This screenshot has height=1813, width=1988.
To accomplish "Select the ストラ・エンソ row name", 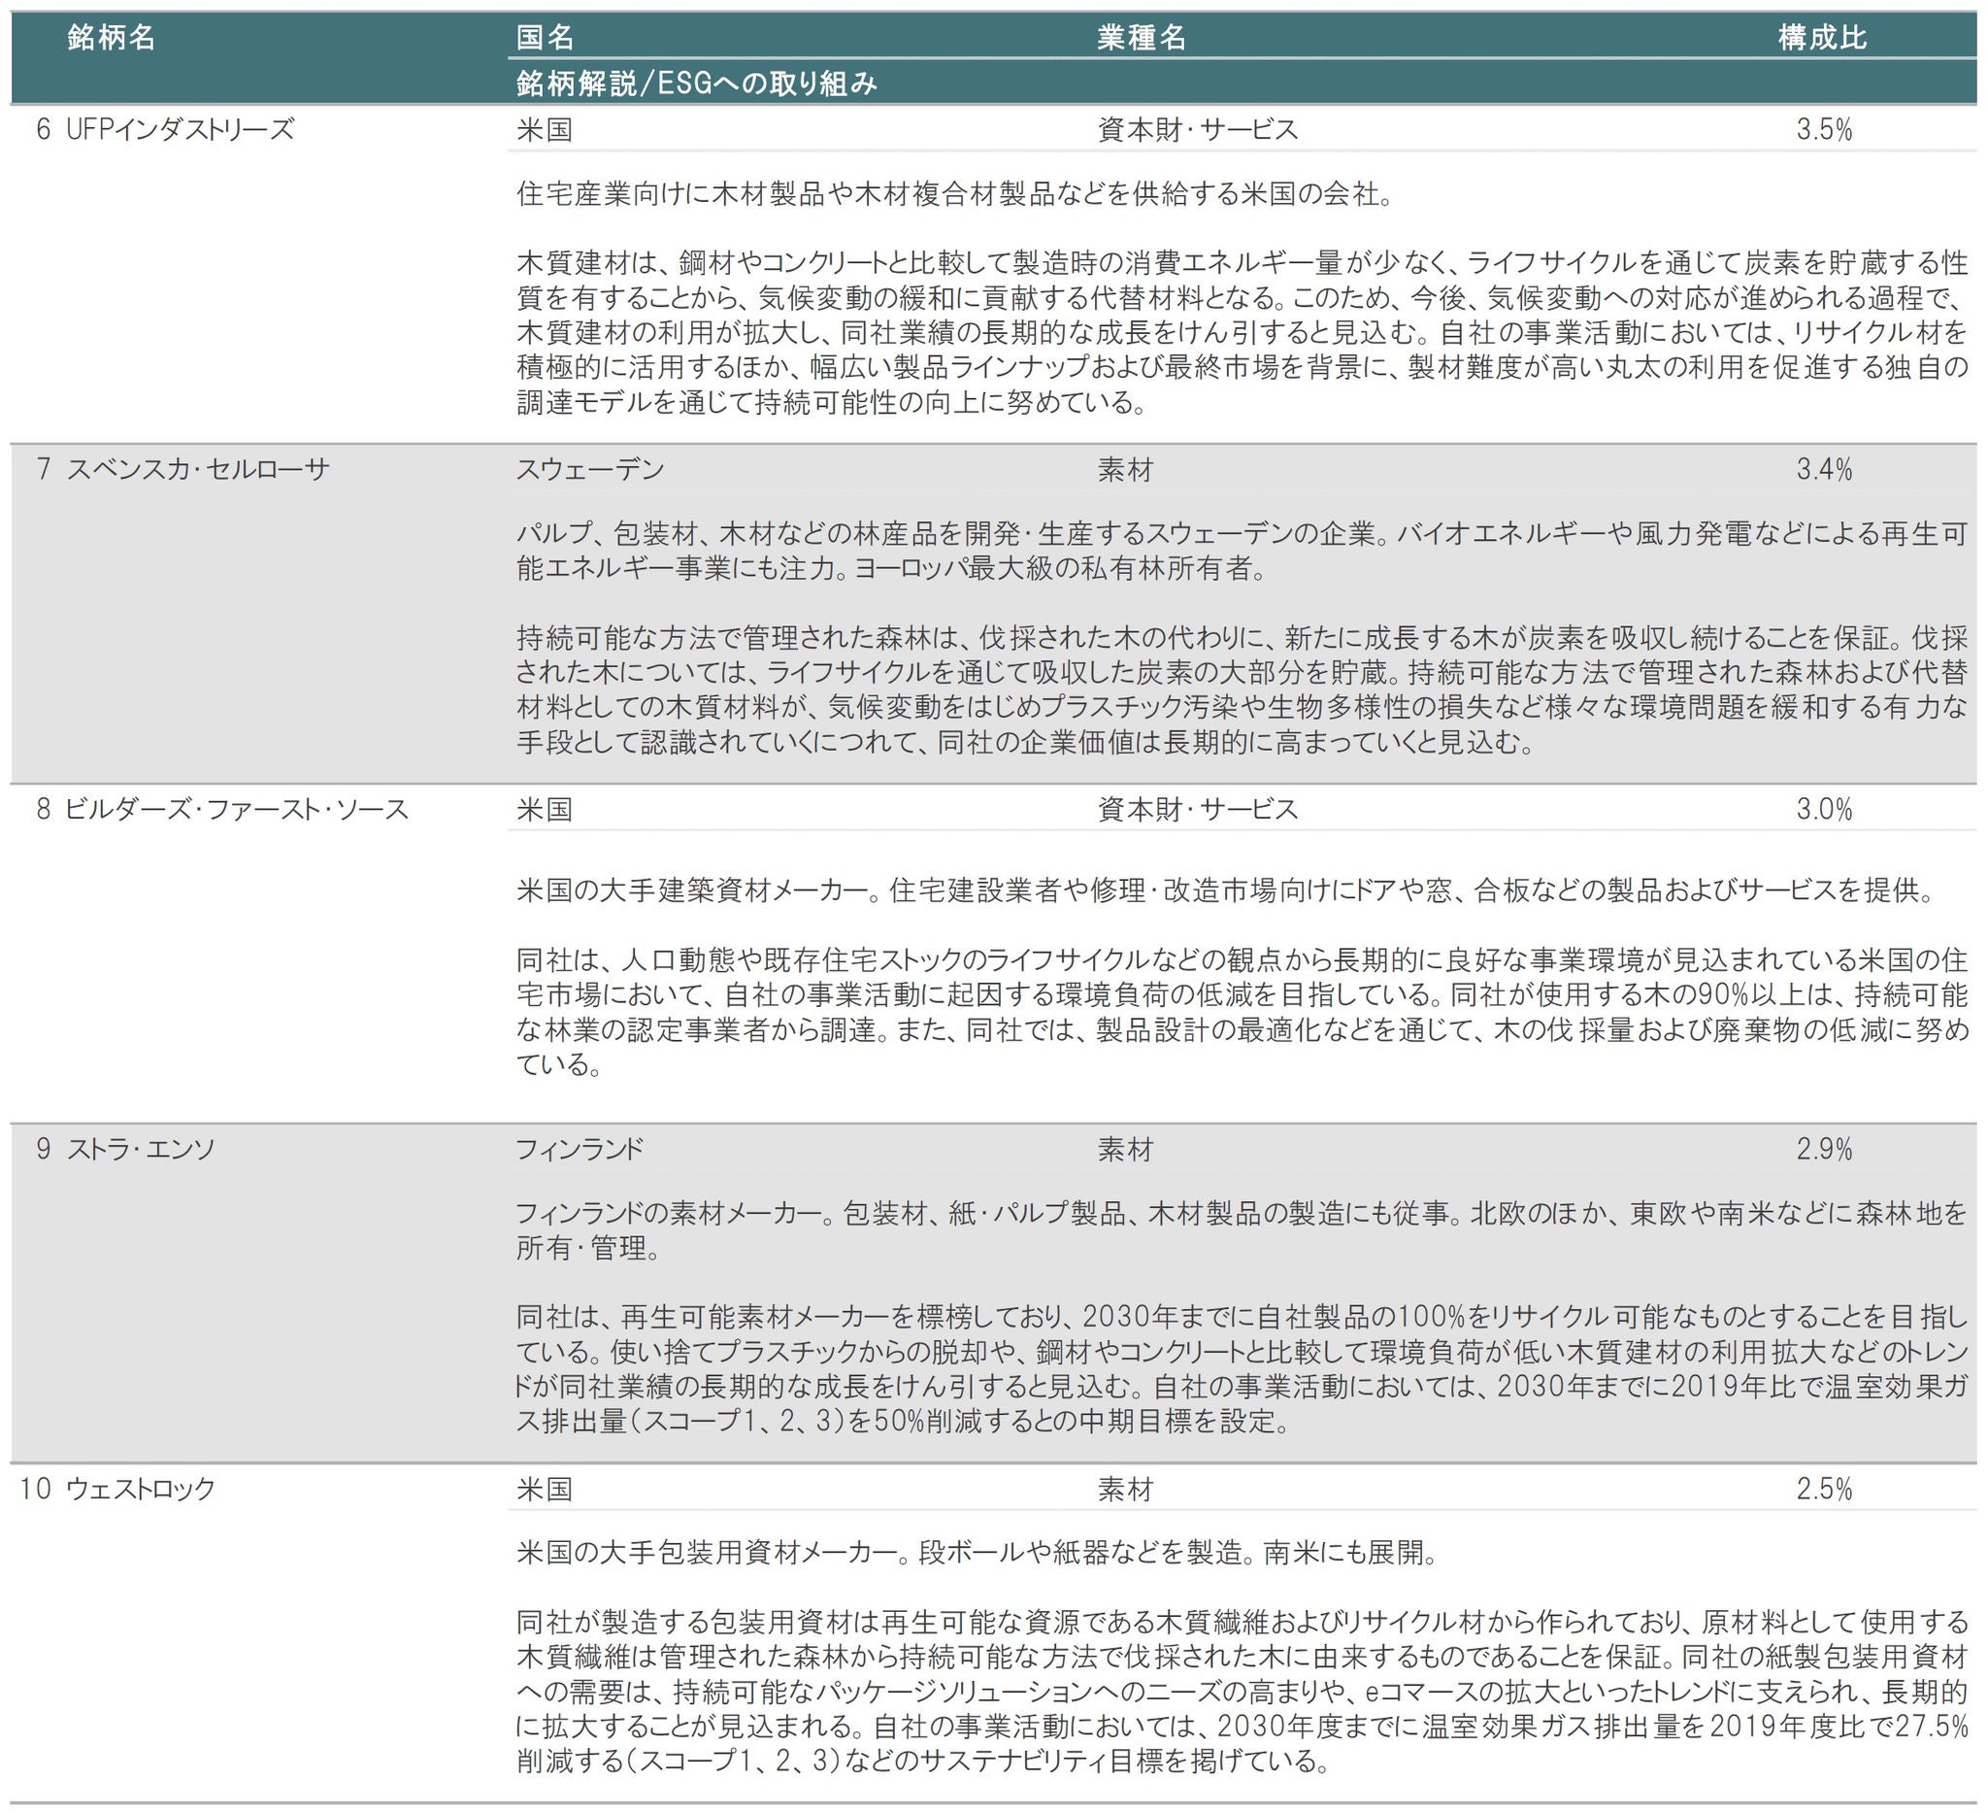I will 140,1149.
